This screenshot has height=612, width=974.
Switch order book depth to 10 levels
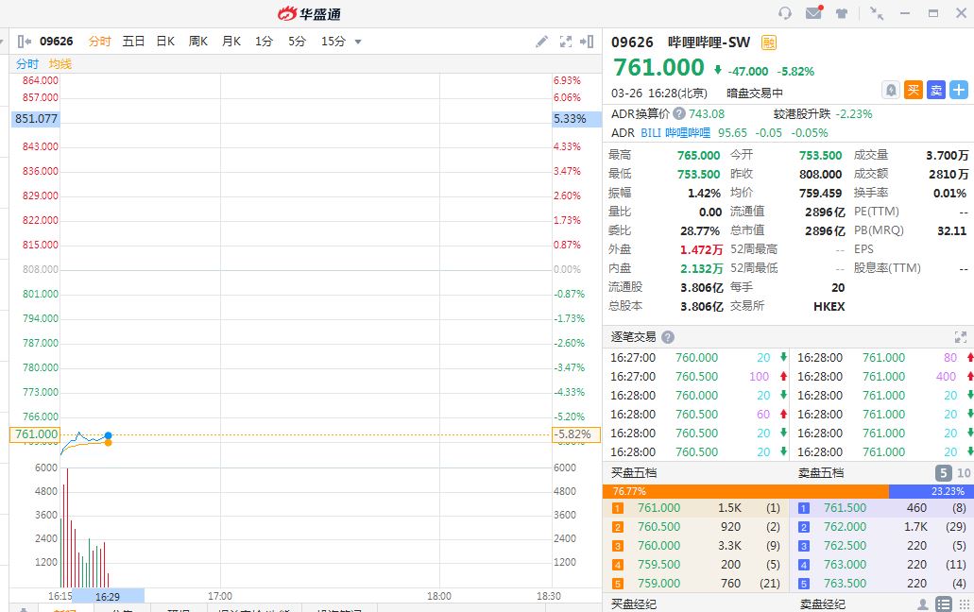pyautogui.click(x=964, y=473)
